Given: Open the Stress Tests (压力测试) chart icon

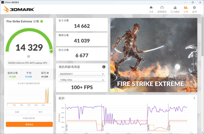Looking at the screenshot, I should click(175, 8).
